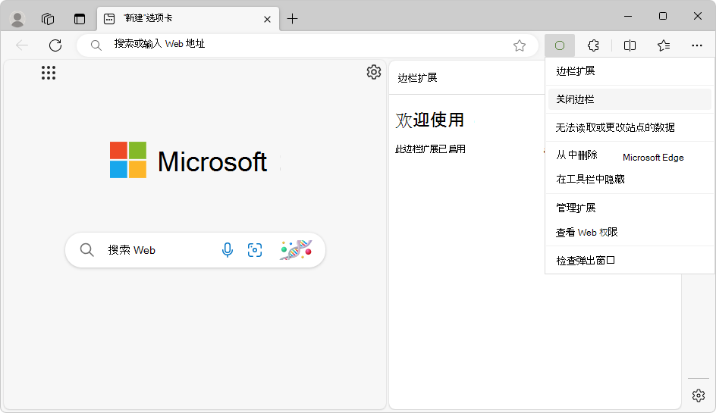Select 无法读取或更改站点的数据 menu item
This screenshot has width=716, height=413.
[630, 127]
